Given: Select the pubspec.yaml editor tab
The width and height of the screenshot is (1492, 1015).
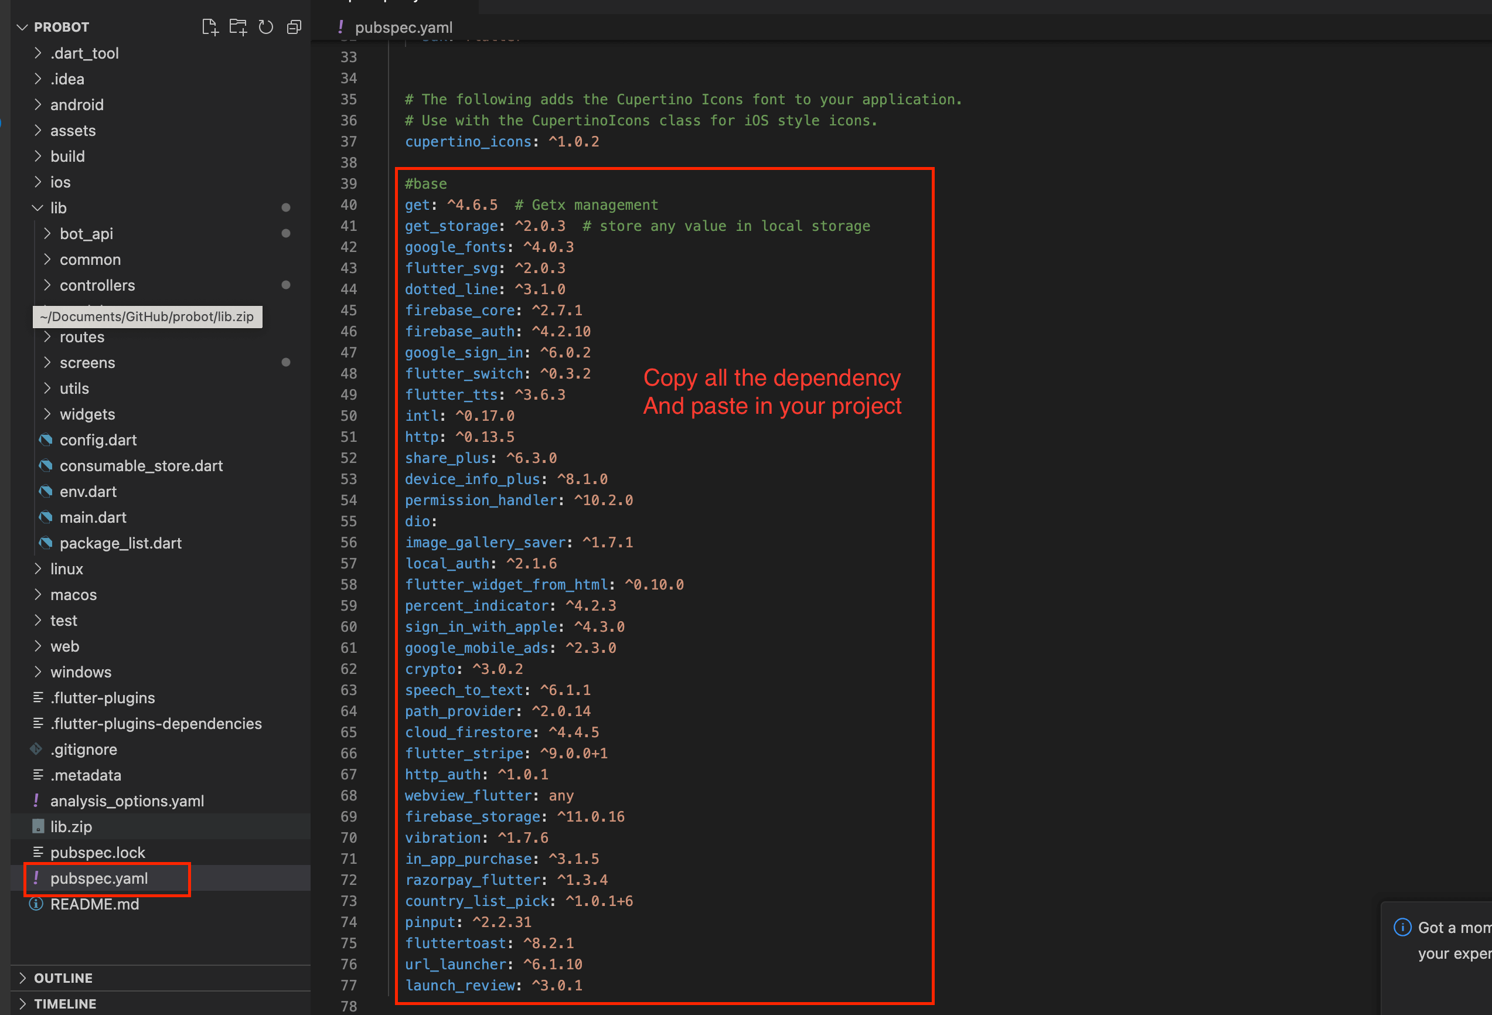Looking at the screenshot, I should [404, 27].
